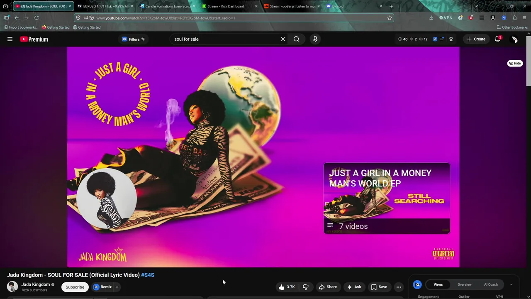
Task: Like the video (3.7K)
Action: [287, 287]
